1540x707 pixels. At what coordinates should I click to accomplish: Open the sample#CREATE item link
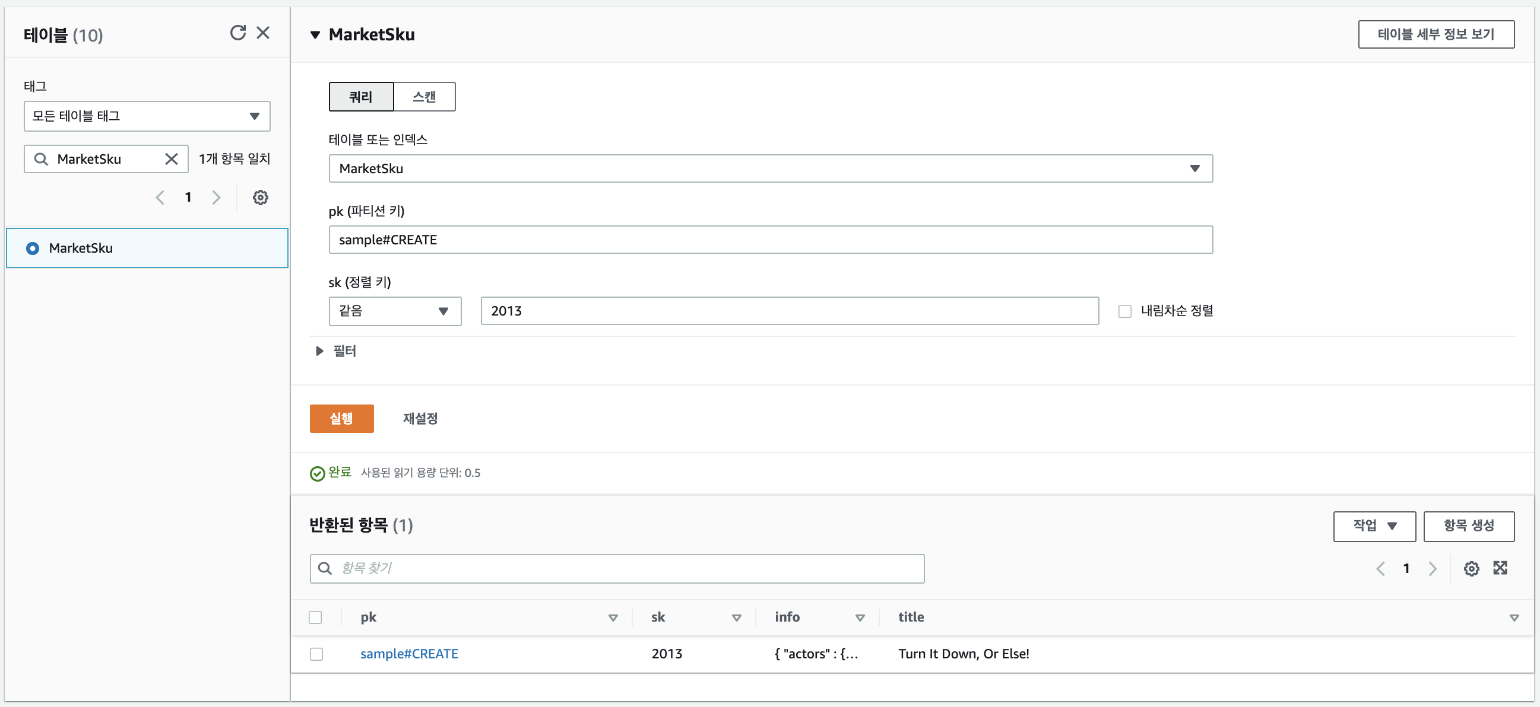(409, 654)
